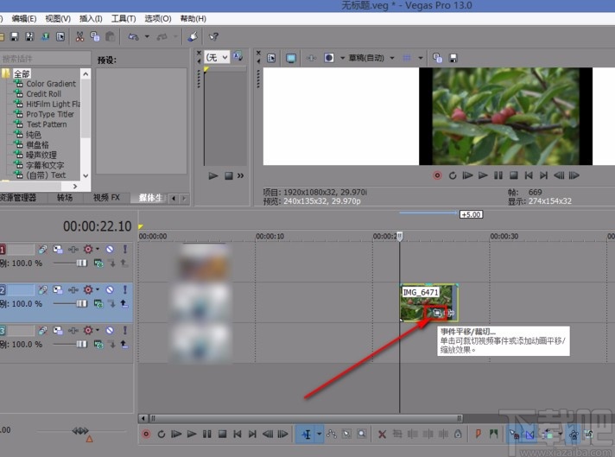
Task: Open the Undo history dropdown arrow
Action: [146, 36]
